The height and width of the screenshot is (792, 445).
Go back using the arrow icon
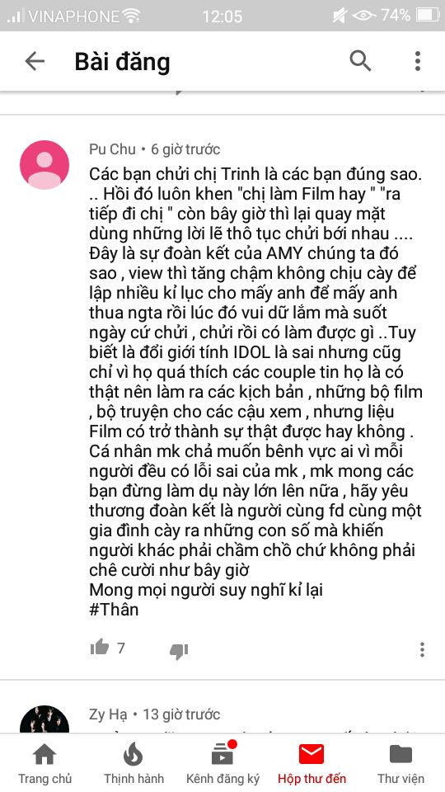35,61
